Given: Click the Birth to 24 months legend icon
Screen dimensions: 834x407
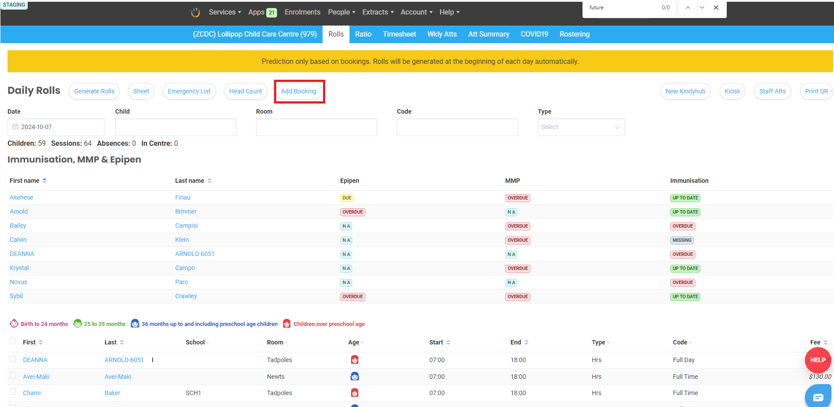Looking at the screenshot, I should [14, 324].
